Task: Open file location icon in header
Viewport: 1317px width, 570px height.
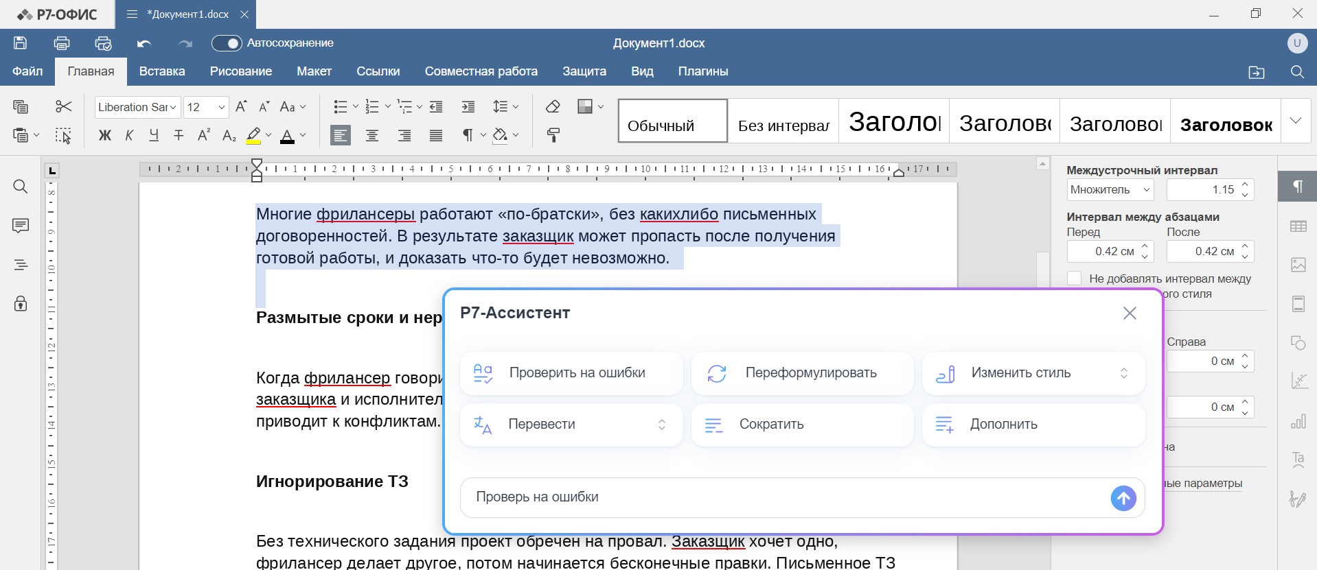Action: click(x=1257, y=72)
